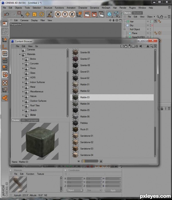This screenshot has width=172, height=200.
Task: Click Object Manager home icon
Action: pyautogui.click(x=162, y=17)
